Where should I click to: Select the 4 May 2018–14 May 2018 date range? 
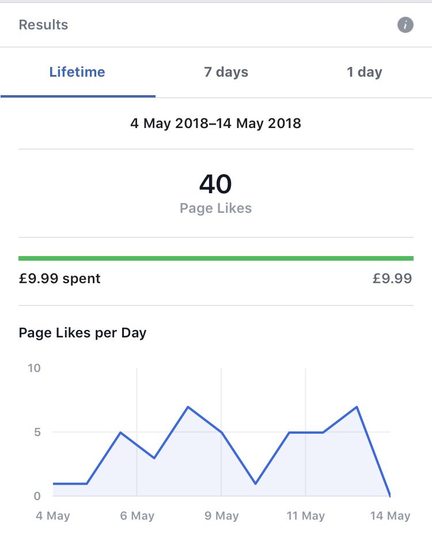point(215,123)
